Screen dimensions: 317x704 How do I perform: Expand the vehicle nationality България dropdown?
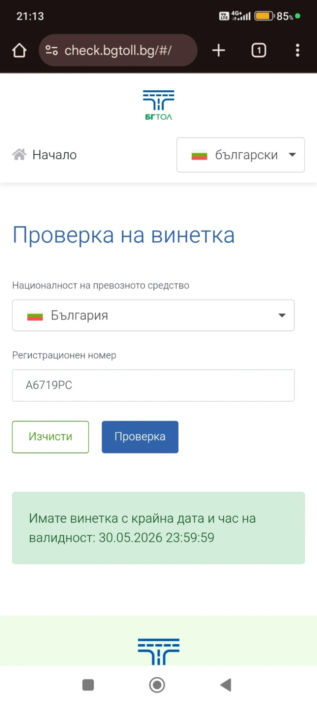tap(153, 315)
